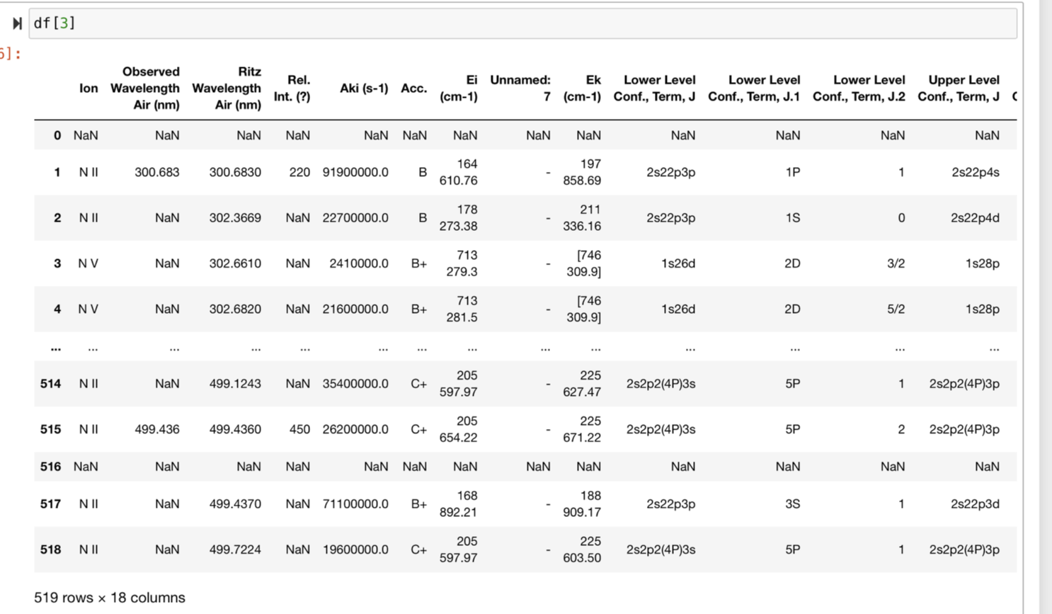
Task: Click the 1s26d cell in row 3
Action: (x=678, y=263)
